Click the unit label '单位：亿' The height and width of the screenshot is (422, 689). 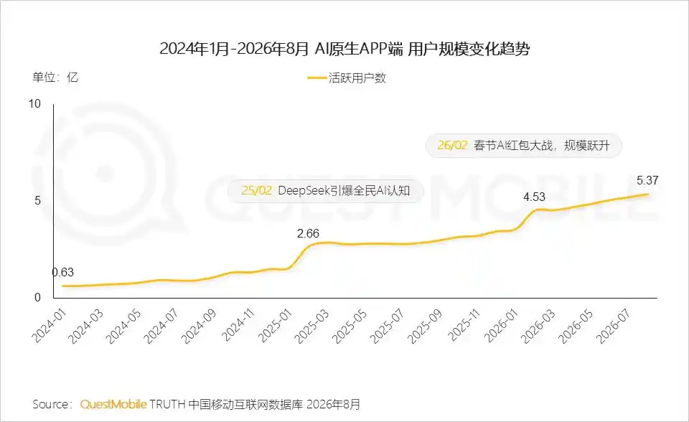click(55, 78)
